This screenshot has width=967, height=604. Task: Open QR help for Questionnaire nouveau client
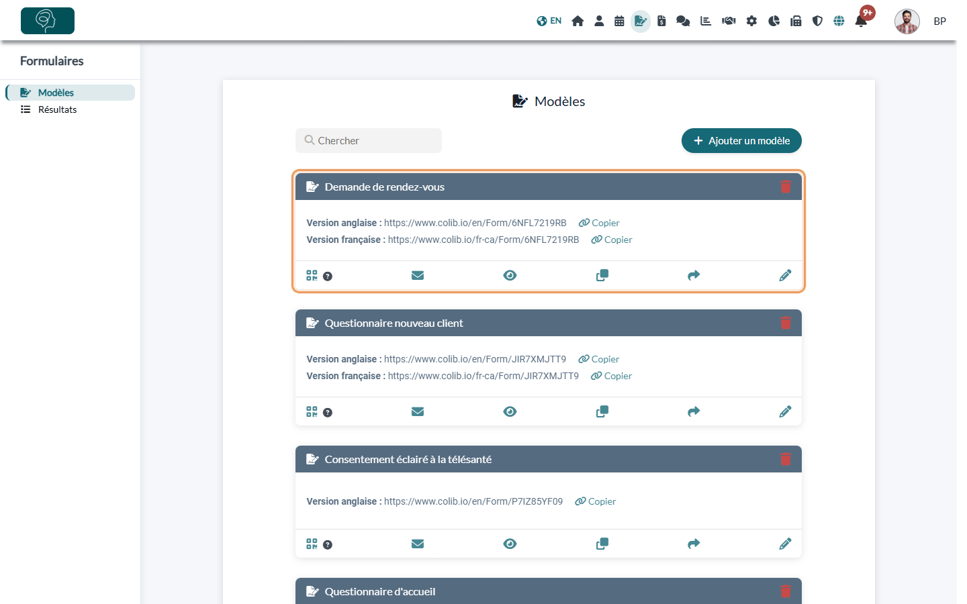(328, 413)
